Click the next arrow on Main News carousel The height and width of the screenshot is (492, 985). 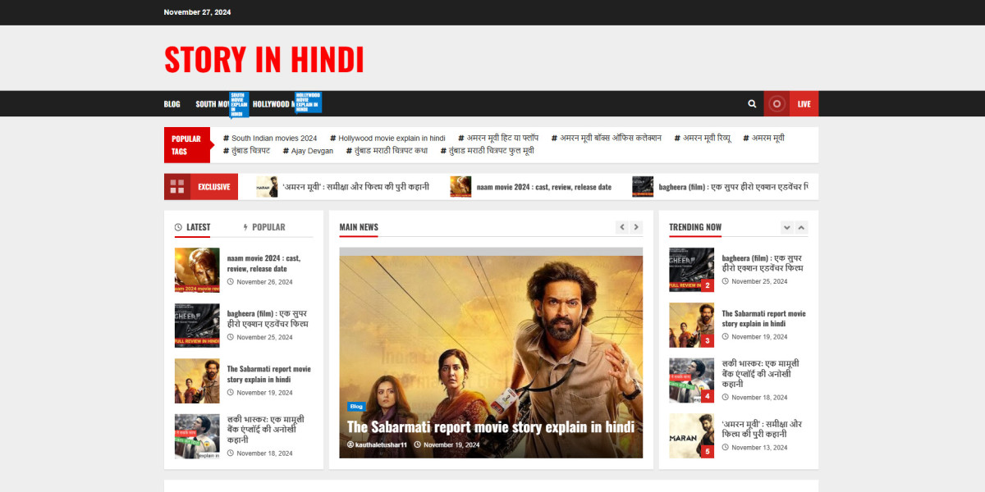(x=635, y=227)
